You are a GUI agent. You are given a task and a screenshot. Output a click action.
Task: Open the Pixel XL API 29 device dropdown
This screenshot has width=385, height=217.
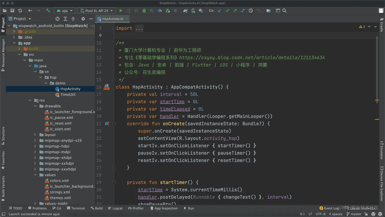[97, 11]
